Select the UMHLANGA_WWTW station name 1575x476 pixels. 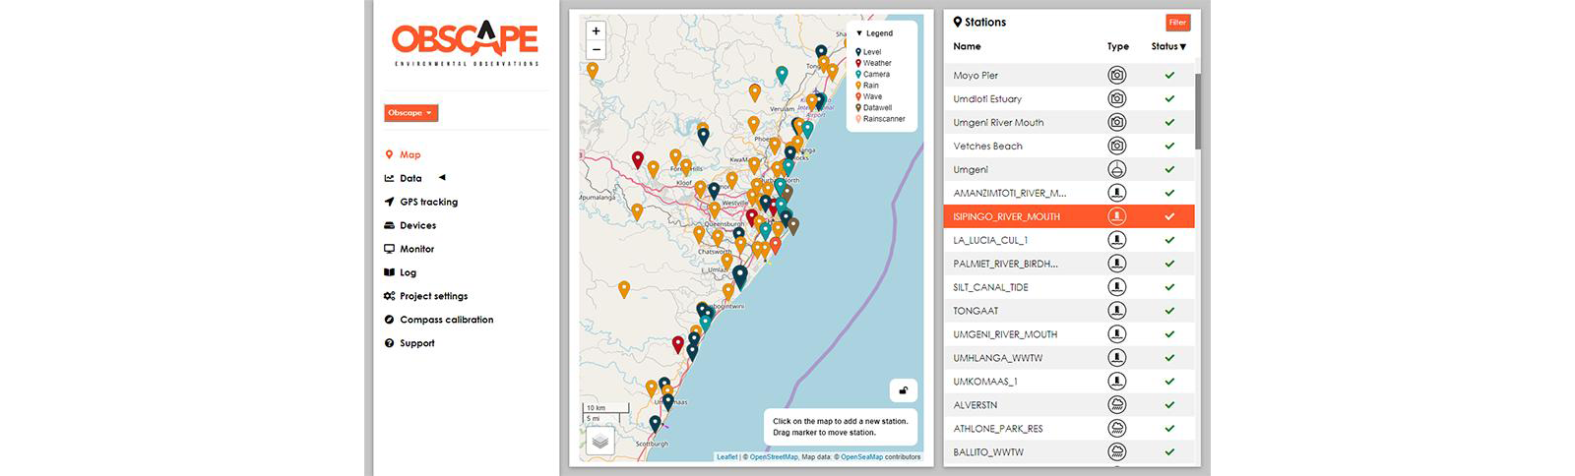click(997, 358)
